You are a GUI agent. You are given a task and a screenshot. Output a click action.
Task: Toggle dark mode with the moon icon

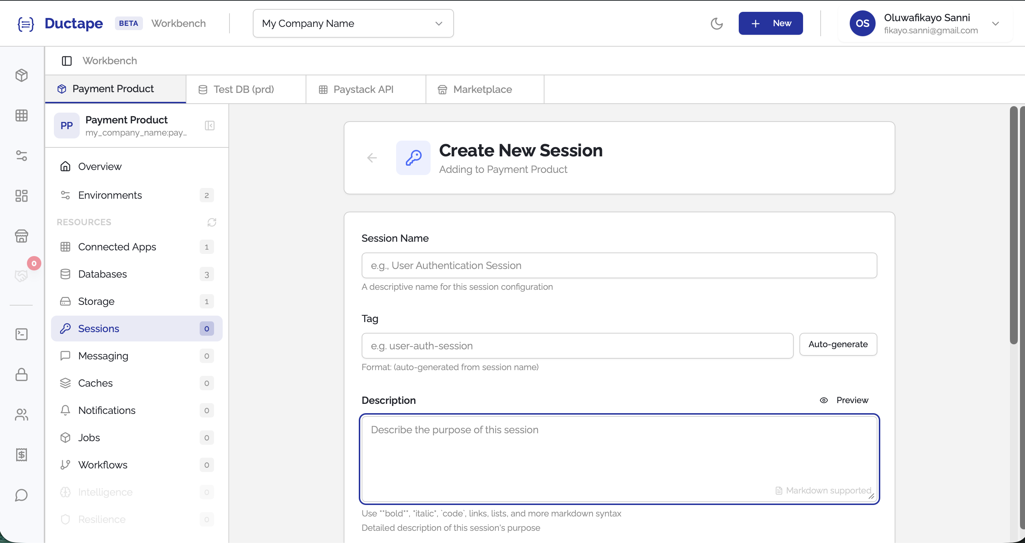pos(717,23)
